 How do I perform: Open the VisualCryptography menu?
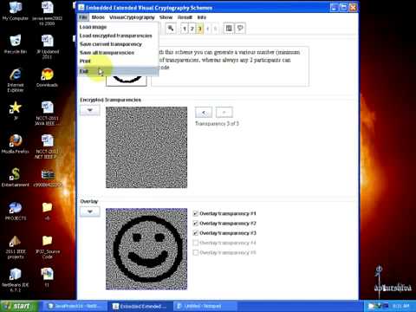(x=132, y=17)
